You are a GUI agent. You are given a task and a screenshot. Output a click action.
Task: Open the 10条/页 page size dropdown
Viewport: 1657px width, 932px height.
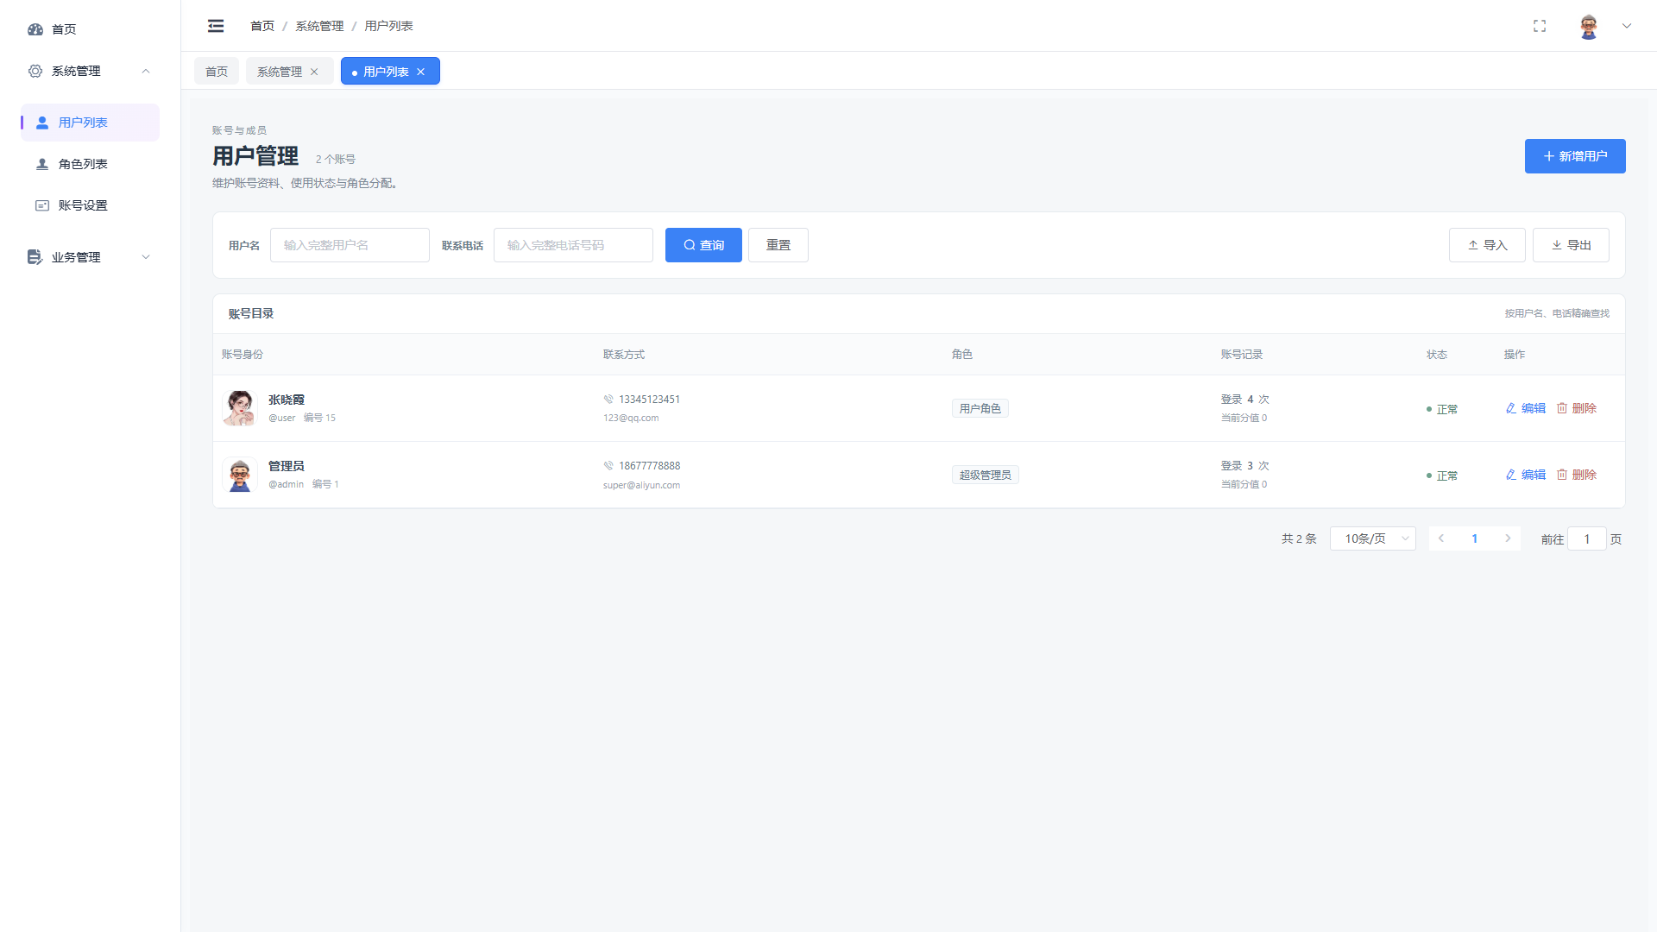pyautogui.click(x=1373, y=538)
